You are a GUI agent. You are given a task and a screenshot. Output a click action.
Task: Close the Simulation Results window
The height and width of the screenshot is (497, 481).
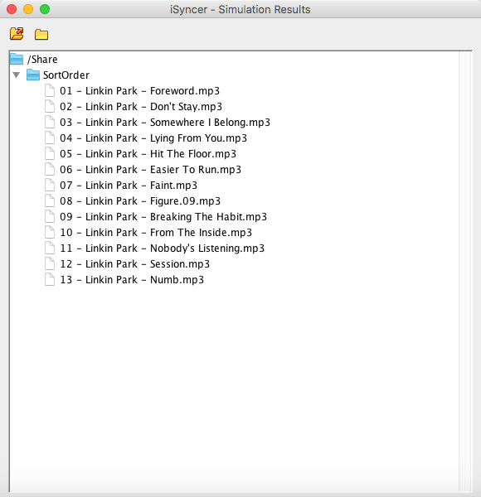(12, 9)
